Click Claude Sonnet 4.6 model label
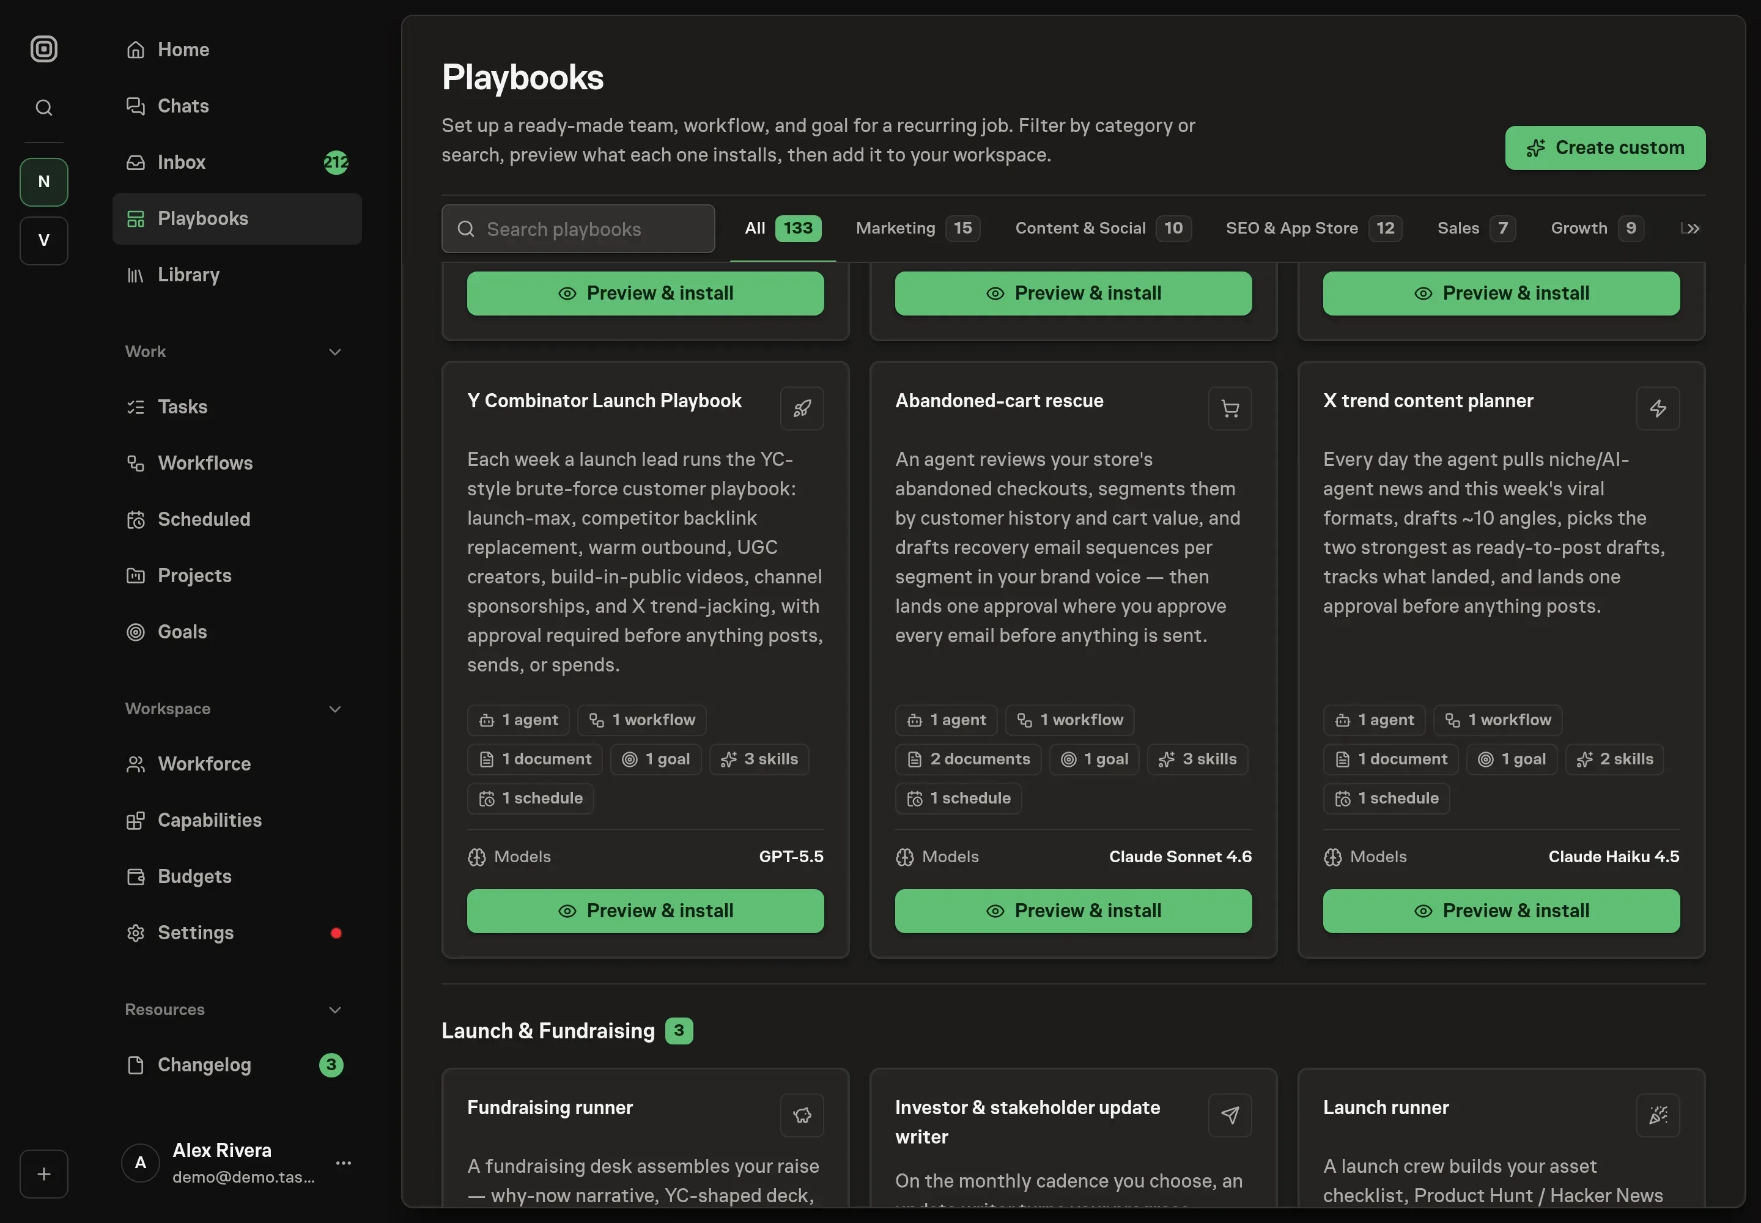The height and width of the screenshot is (1223, 1761). coord(1180,857)
